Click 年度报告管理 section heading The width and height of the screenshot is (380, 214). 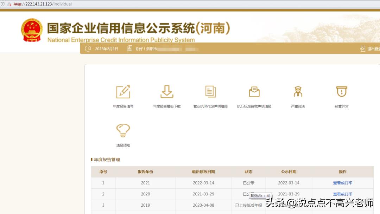[107, 160]
